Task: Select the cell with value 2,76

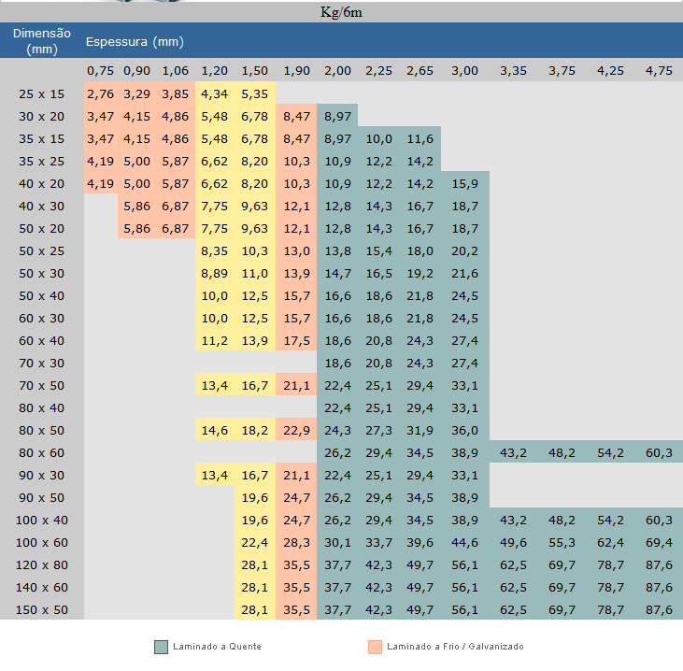Action: click(x=100, y=93)
